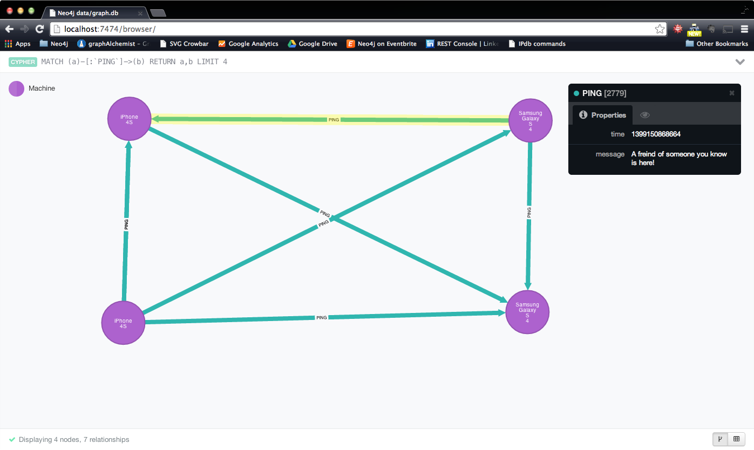The image size is (754, 450).
Task: Click PING label on left vertical edge
Action: coord(126,224)
